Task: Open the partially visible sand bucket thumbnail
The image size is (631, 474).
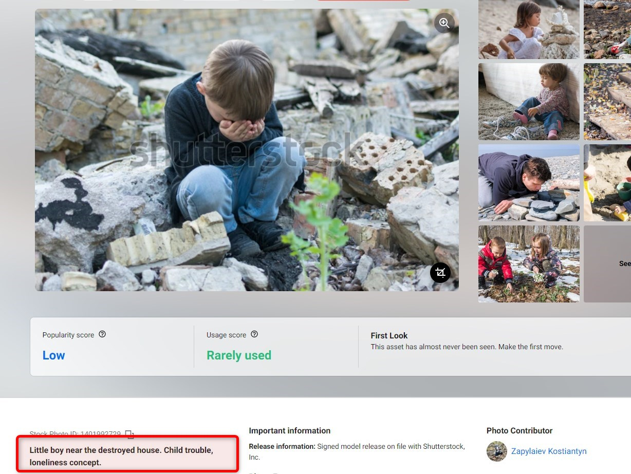Action: [607, 183]
